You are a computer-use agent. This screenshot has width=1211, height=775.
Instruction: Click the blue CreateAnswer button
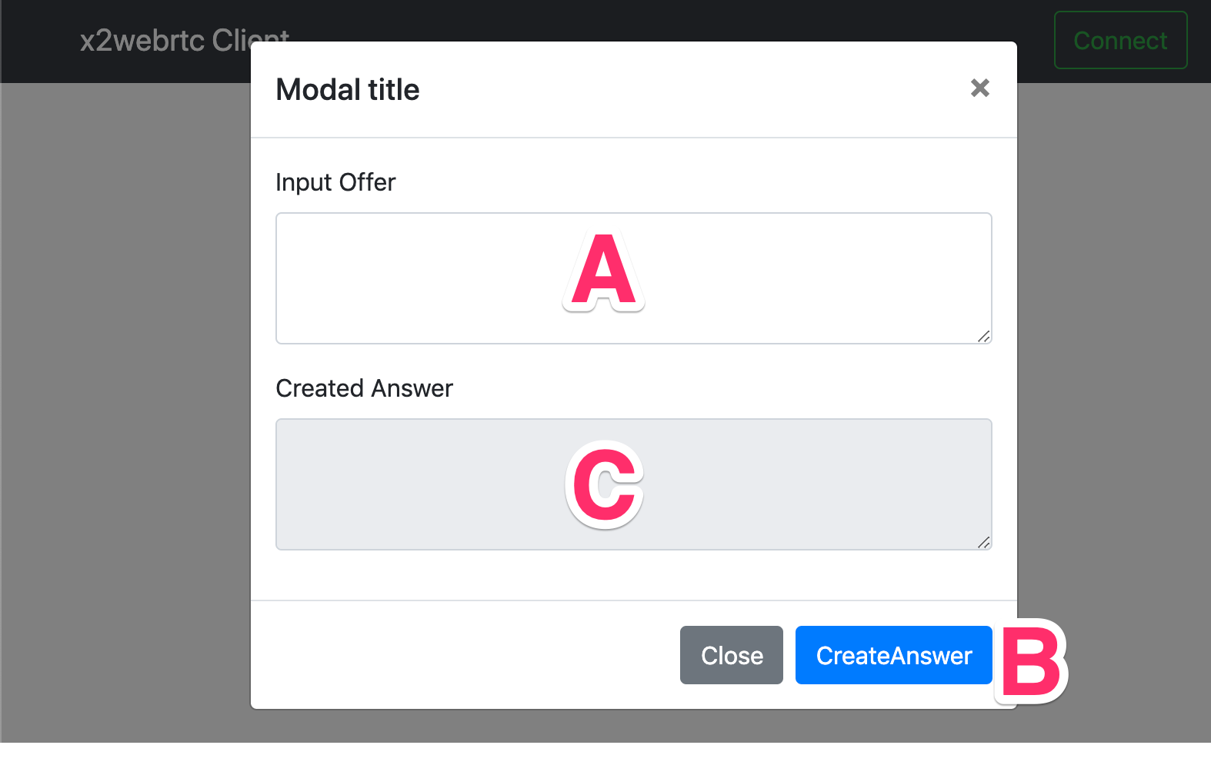click(894, 655)
